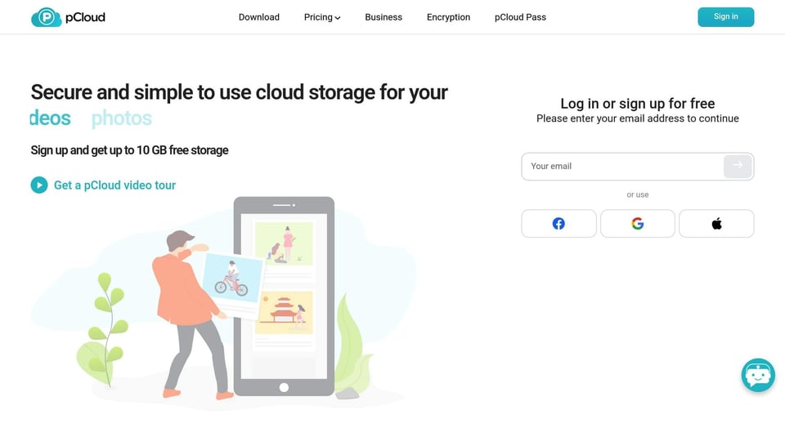Image resolution: width=785 pixels, height=441 pixels.
Task: Expand the Pricing dropdown menu
Action: (x=322, y=17)
